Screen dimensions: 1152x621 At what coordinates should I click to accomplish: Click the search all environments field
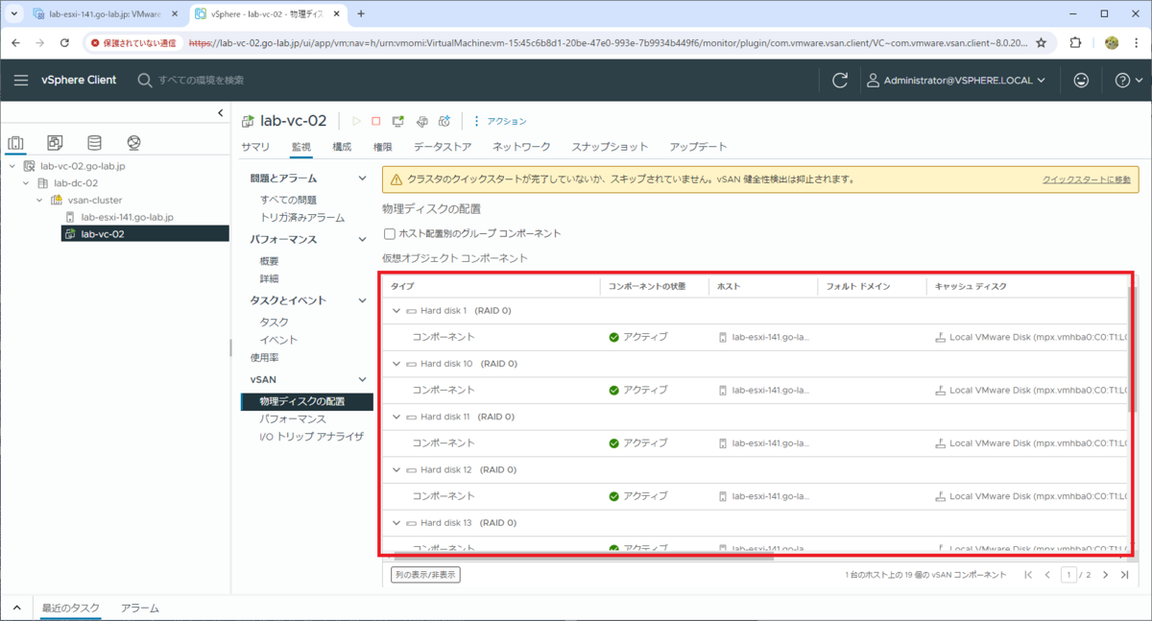tap(201, 80)
